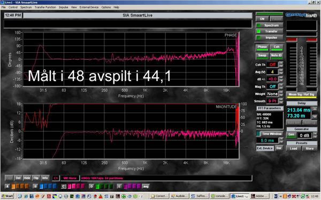Click the Store preset button
The image size is (321, 200).
click(310, 148)
